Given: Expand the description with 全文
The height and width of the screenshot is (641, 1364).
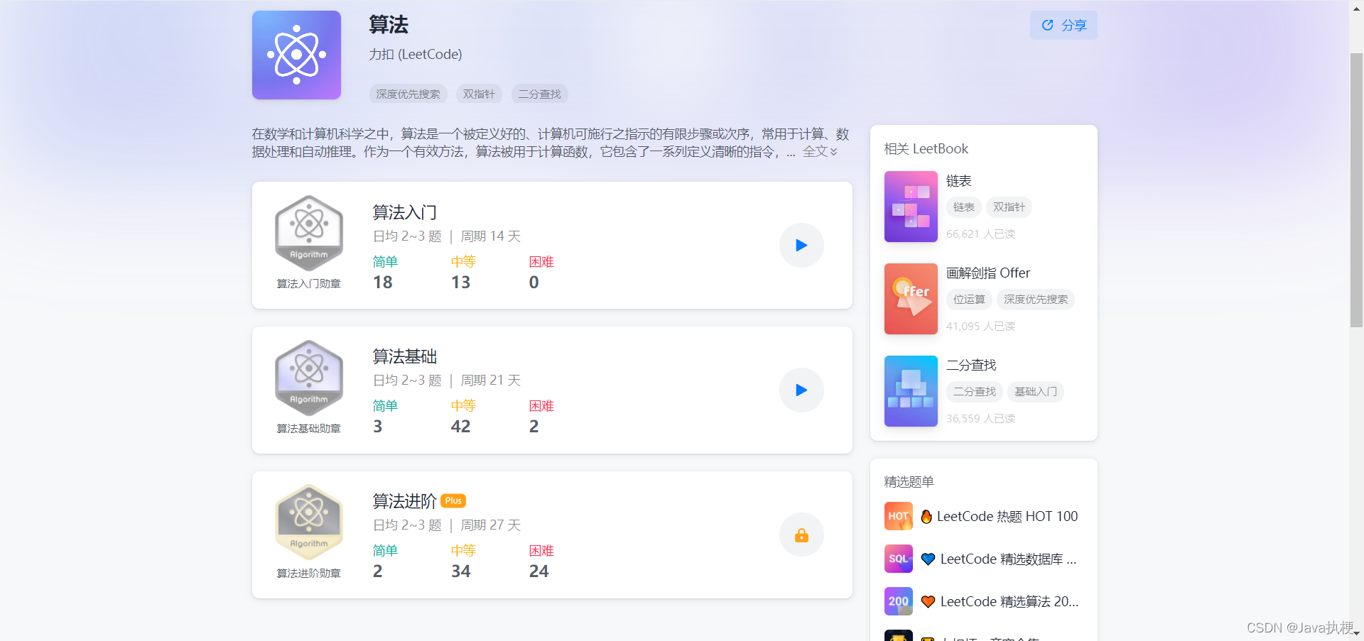Looking at the screenshot, I should 820,151.
